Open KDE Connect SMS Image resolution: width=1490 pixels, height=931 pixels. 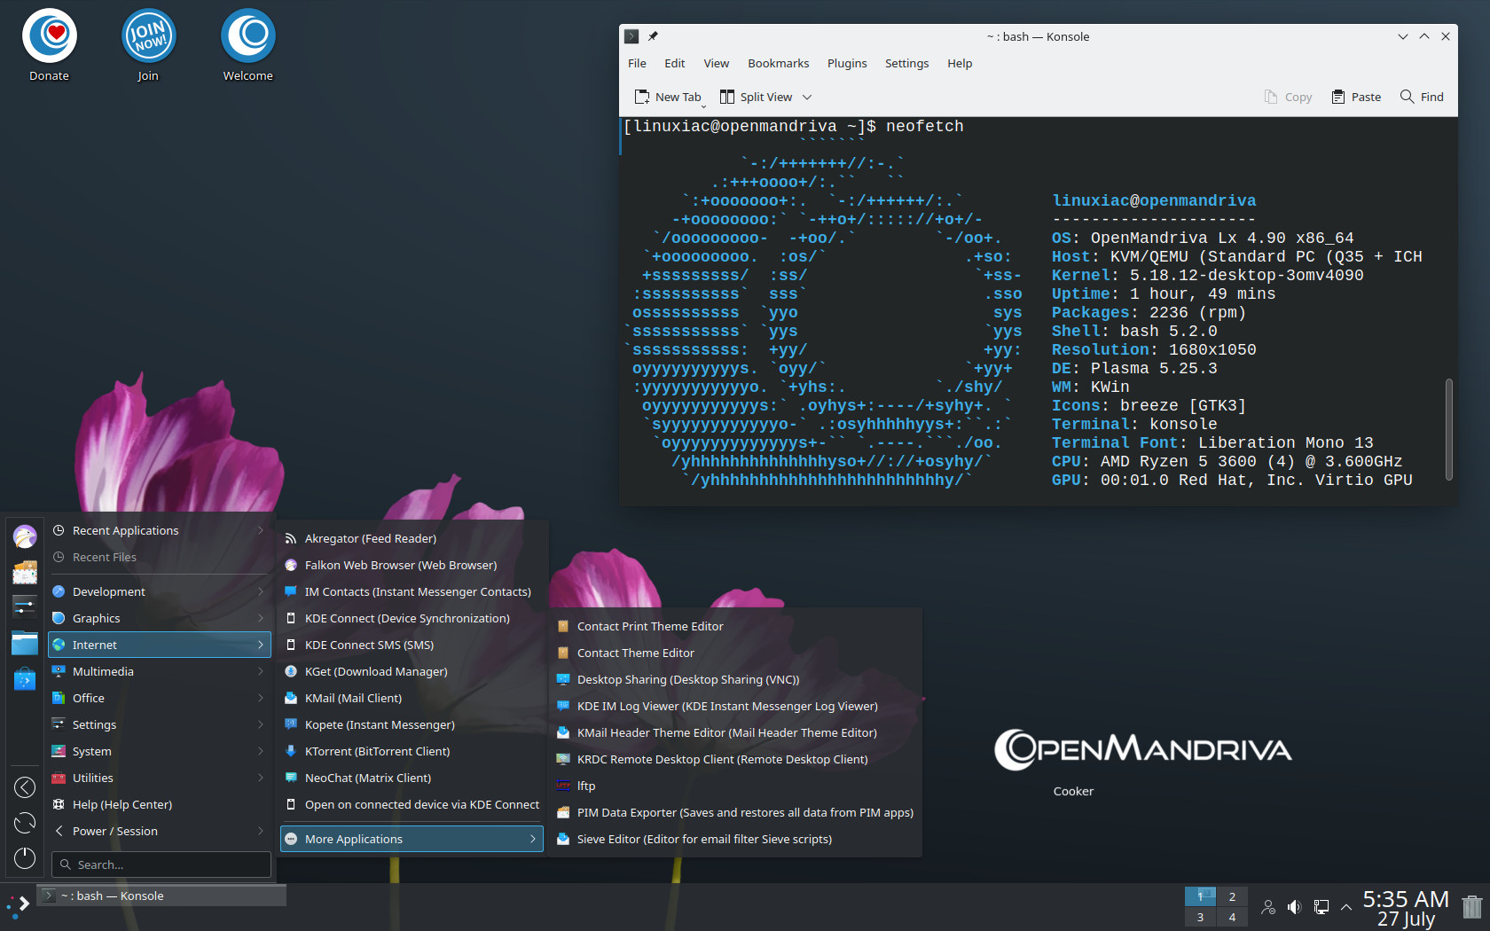click(412, 645)
